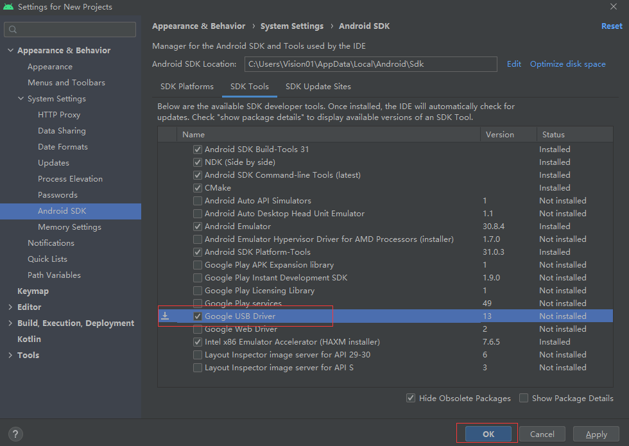This screenshot has height=446, width=629.
Task: Click the Name column header
Action: [329, 135]
